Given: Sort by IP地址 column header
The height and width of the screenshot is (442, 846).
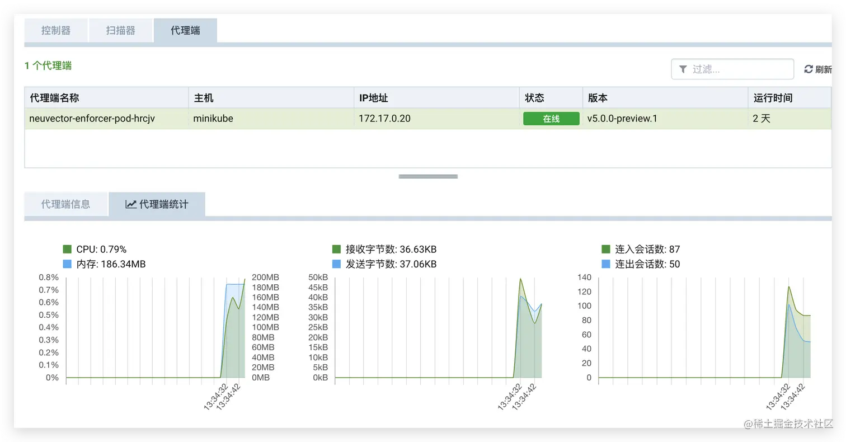Looking at the screenshot, I should click(x=436, y=98).
